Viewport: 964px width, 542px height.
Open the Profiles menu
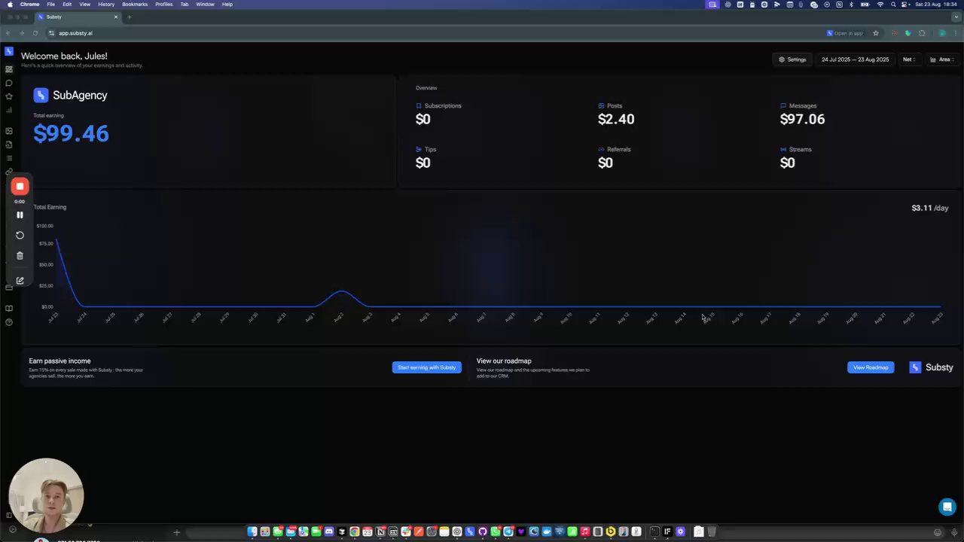[163, 4]
